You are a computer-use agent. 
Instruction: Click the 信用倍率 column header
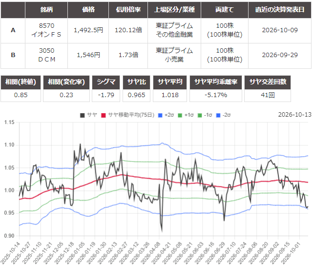128,10
